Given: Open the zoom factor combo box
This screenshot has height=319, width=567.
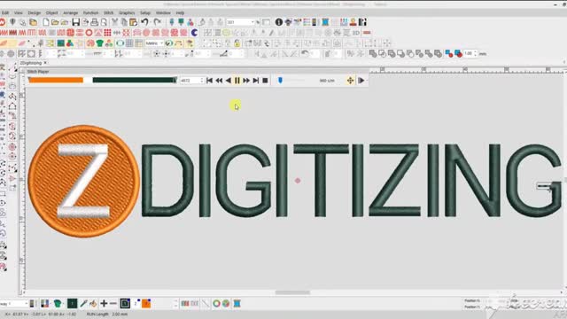Looking at the screenshot, I should pos(241,22).
